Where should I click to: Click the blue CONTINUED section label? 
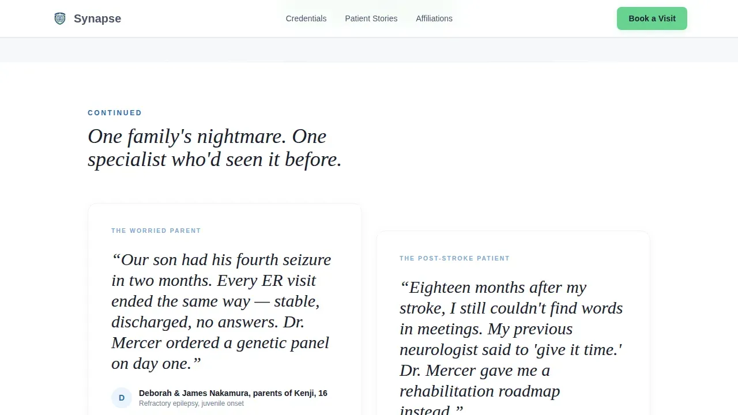(x=115, y=113)
